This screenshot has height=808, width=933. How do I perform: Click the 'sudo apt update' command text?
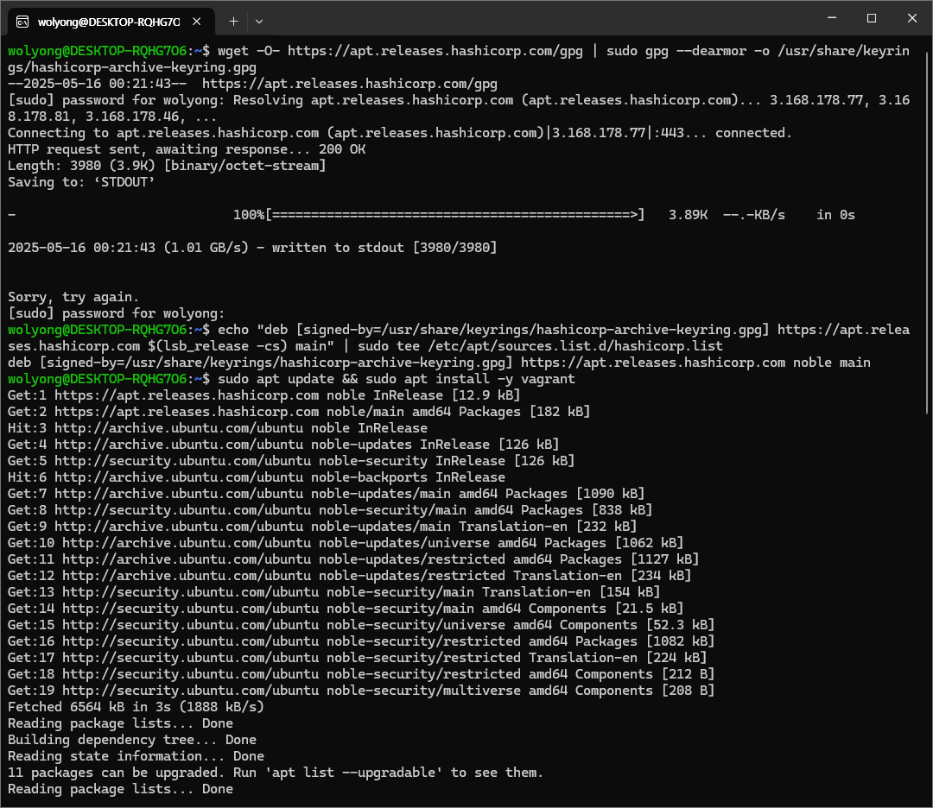click(276, 379)
